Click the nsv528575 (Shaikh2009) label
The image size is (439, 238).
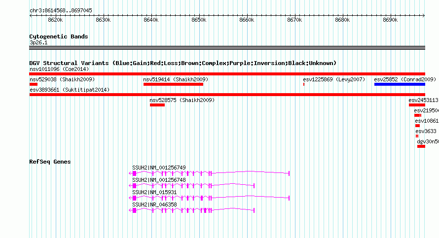pyautogui.click(x=182, y=100)
